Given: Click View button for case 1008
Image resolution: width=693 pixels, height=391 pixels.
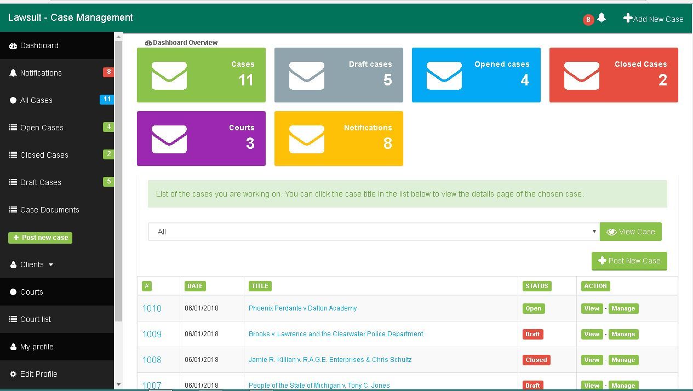Looking at the screenshot, I should click(592, 360).
